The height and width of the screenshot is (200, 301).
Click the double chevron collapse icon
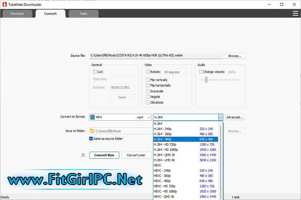click(83, 155)
